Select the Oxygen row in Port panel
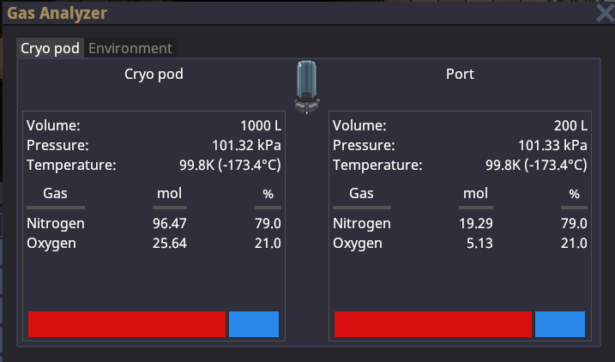 point(357,243)
